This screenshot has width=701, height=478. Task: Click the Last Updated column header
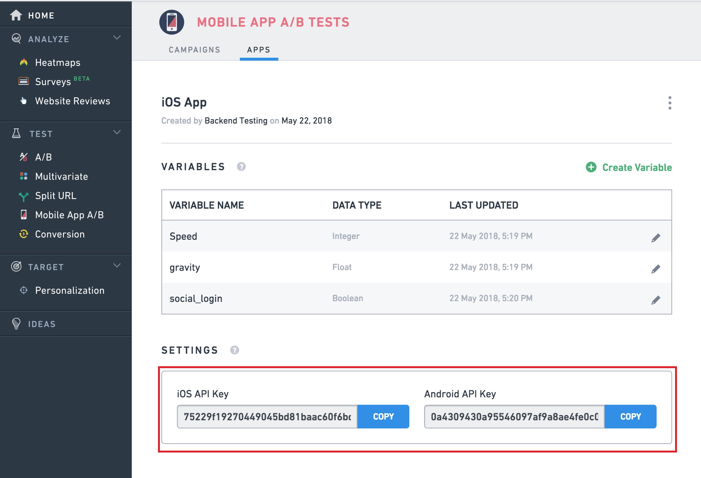(484, 205)
